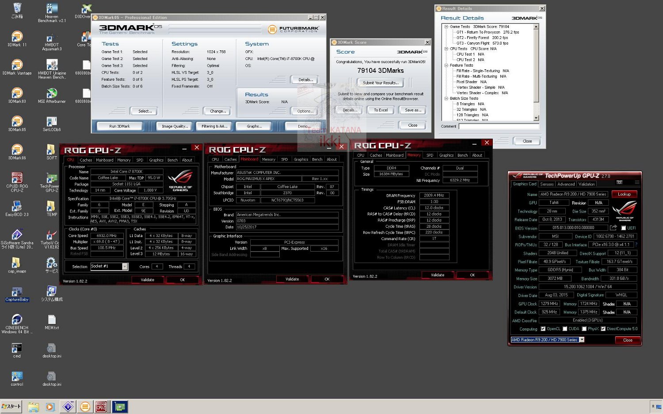Collapse Batch Size Tests tree node
This screenshot has height=414, width=663.
(x=446, y=98)
